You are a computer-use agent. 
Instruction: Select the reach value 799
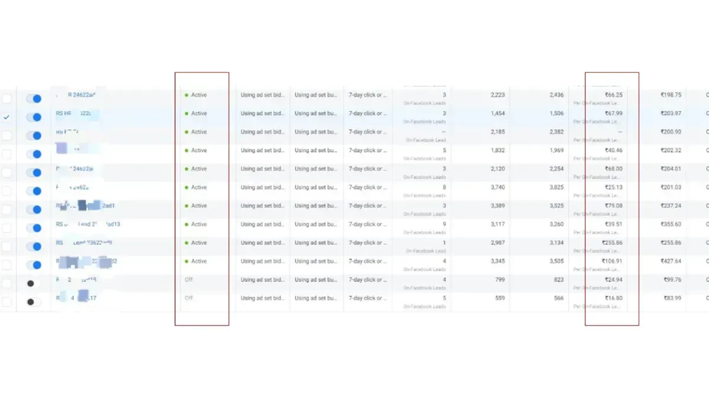499,279
